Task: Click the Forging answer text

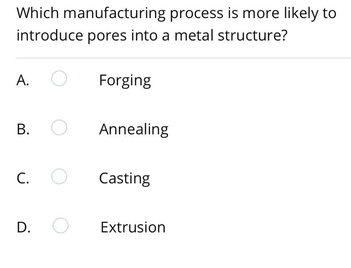Action: [125, 80]
